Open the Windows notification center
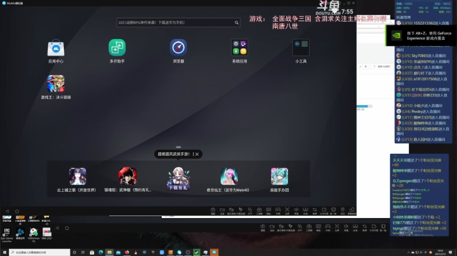457x256 pixels. pos(450,252)
